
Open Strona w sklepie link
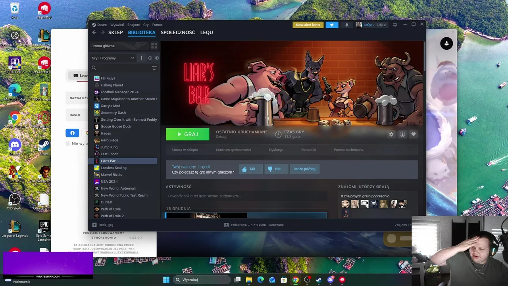coord(185,150)
